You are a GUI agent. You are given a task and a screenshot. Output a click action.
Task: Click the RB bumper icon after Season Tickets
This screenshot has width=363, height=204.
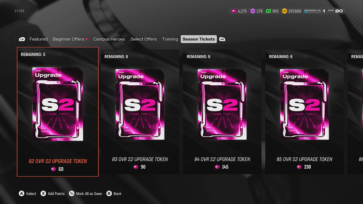[222, 39]
